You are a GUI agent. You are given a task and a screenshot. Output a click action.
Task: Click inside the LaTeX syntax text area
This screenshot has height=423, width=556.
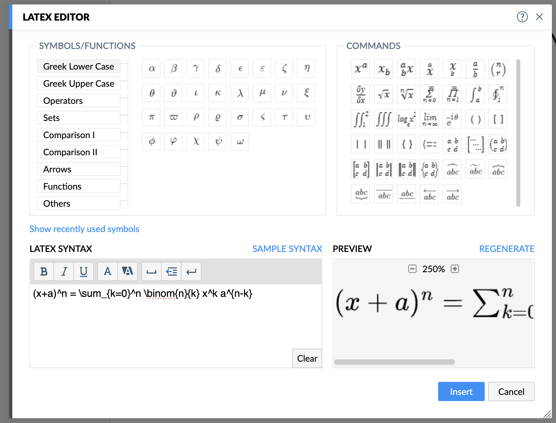click(x=161, y=322)
